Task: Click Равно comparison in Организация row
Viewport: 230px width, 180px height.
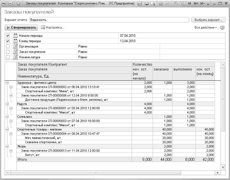Action: point(83,46)
